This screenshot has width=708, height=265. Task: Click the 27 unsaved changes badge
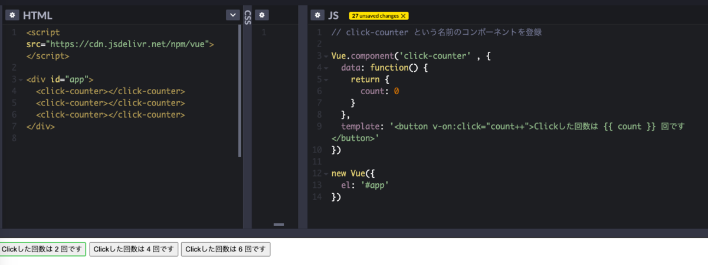(378, 16)
